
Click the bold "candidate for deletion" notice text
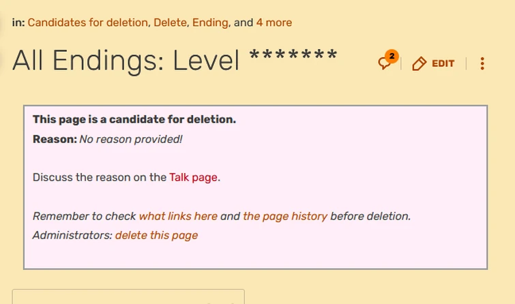tap(134, 119)
